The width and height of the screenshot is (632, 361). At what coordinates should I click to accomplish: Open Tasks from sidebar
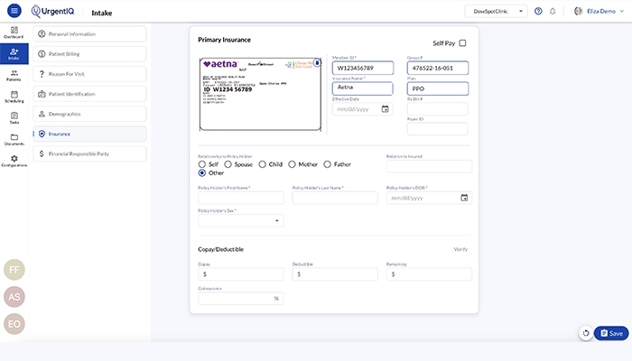coord(14,118)
